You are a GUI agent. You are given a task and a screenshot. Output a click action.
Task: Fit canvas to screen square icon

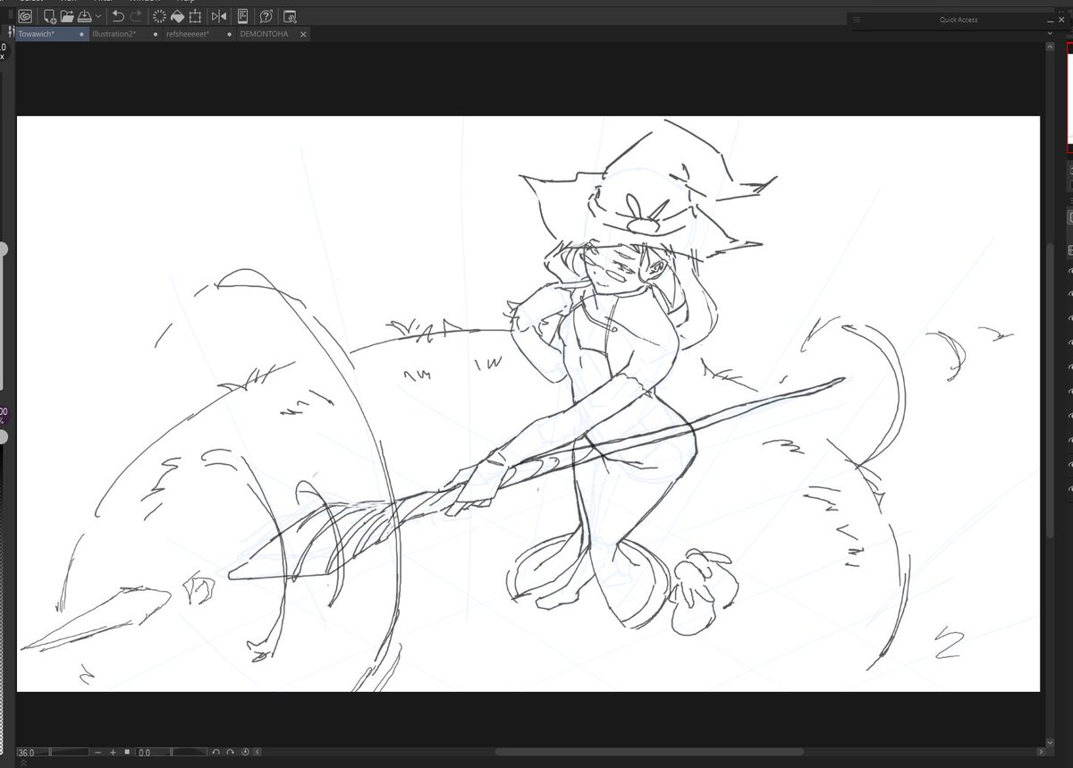point(127,752)
